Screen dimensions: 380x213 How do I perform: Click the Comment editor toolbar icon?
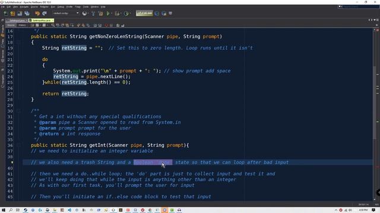click(x=118, y=25)
